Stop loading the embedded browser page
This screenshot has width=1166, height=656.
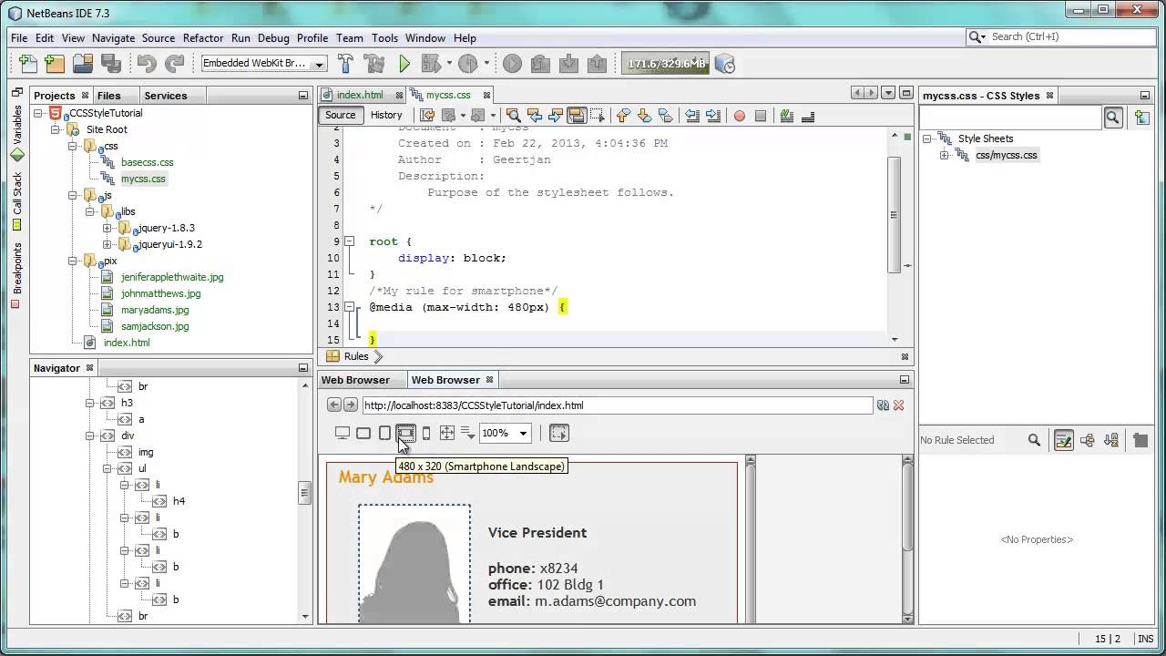899,405
